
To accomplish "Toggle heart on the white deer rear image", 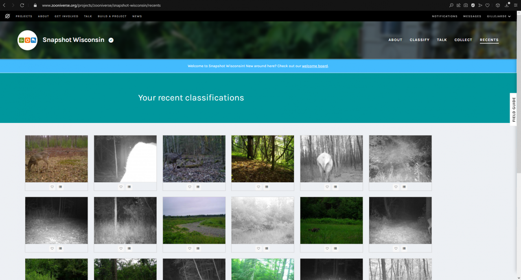I will [x=327, y=187].
